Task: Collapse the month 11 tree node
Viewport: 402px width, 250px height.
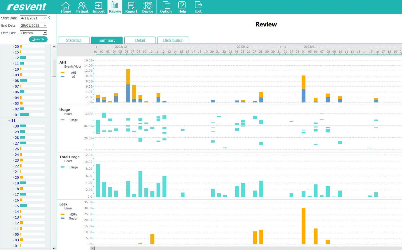Action: click(9, 121)
